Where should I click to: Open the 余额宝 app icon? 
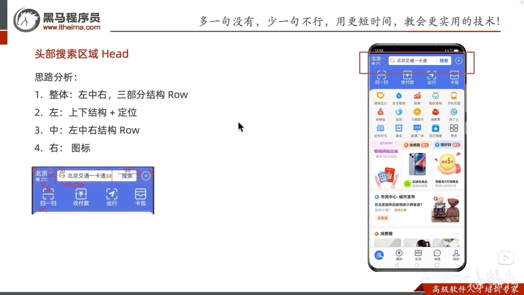click(380, 114)
